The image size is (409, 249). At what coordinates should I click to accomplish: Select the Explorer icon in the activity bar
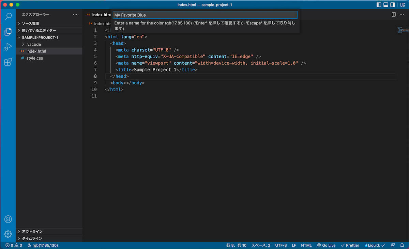[8, 32]
